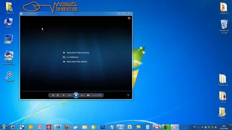Expand hidden tray icons arrow
Screen dimensions: 232x130
coord(199,127)
